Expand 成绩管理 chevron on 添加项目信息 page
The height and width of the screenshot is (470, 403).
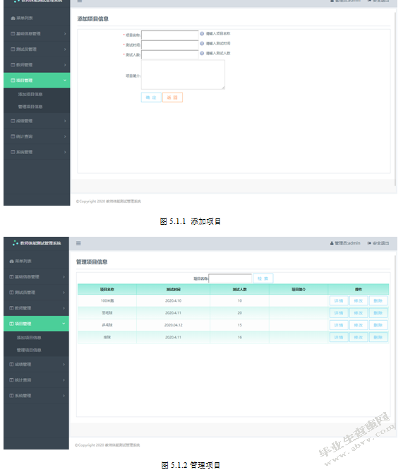coord(65,121)
